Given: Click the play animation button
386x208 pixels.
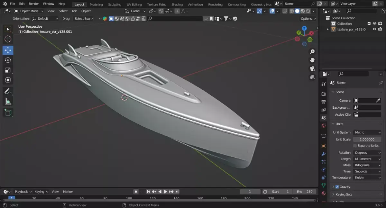Looking at the screenshot, I should tap(165, 192).
